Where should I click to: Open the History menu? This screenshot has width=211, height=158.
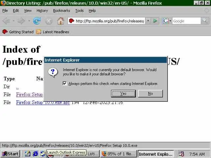(42, 11)
